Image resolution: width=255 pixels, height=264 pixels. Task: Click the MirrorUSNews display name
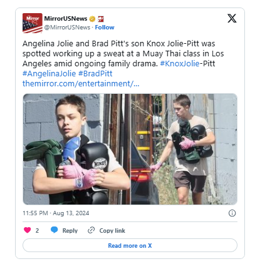pos(66,19)
